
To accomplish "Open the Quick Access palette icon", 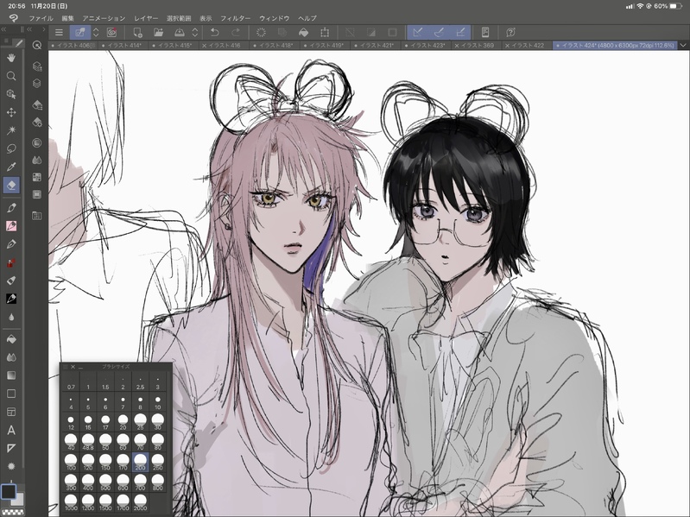I will (37, 45).
